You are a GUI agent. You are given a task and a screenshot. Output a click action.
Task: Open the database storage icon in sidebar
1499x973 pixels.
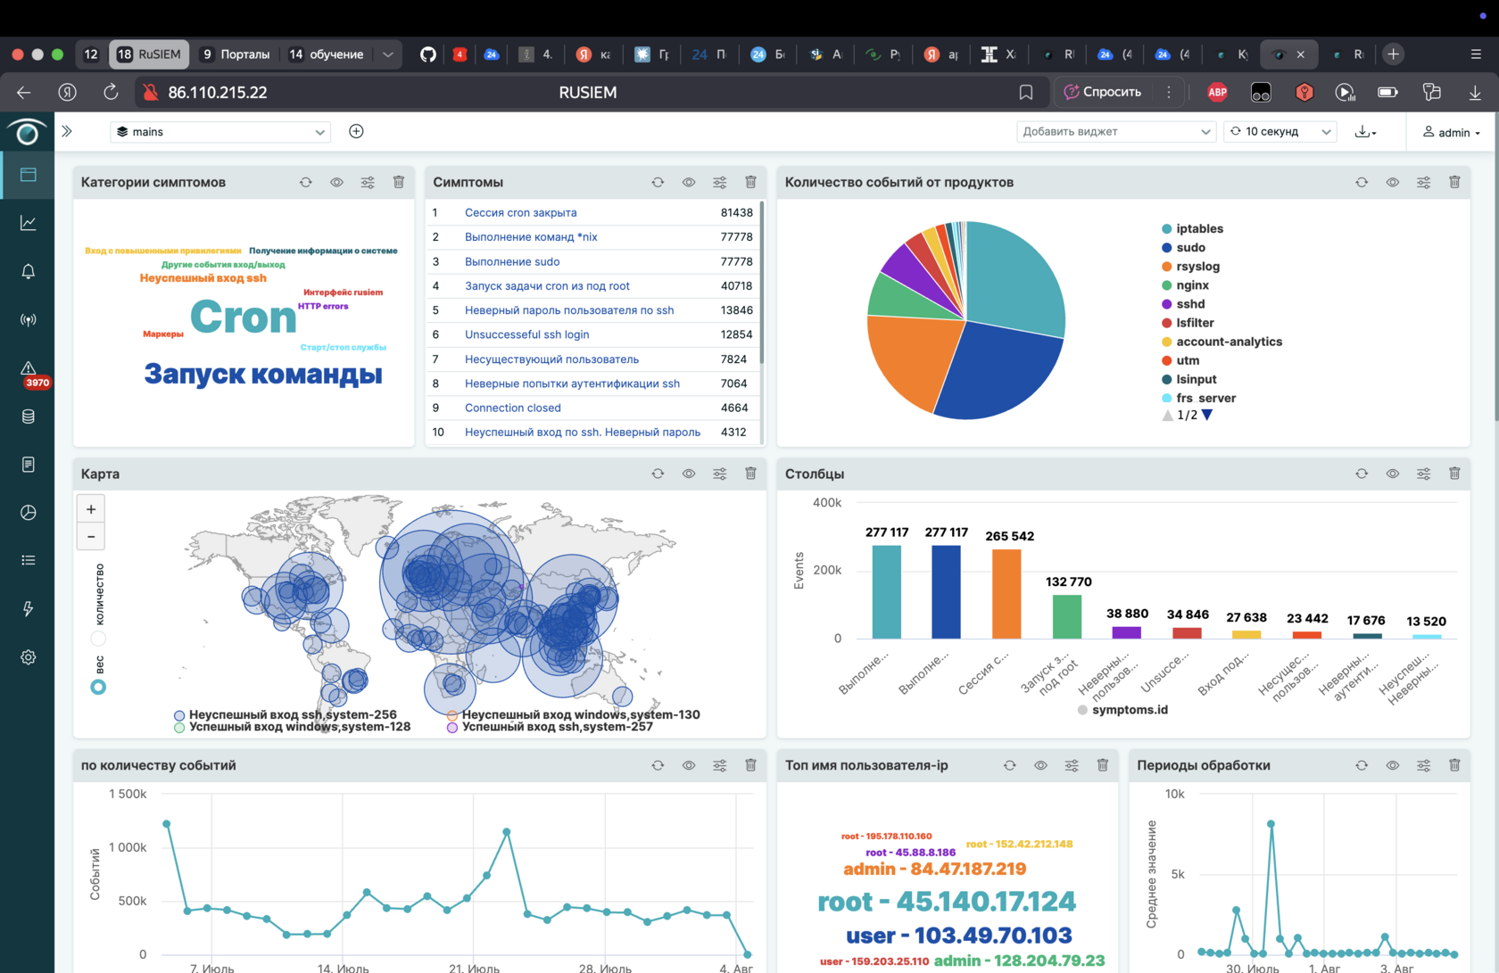coord(28,416)
